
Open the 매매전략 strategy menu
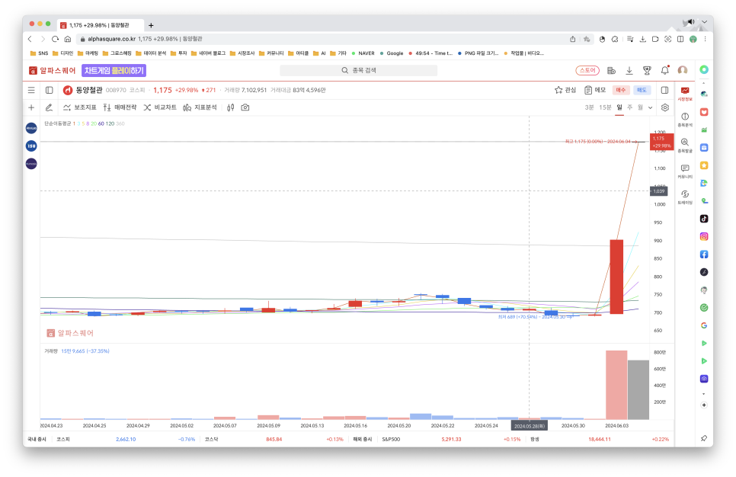pos(120,107)
